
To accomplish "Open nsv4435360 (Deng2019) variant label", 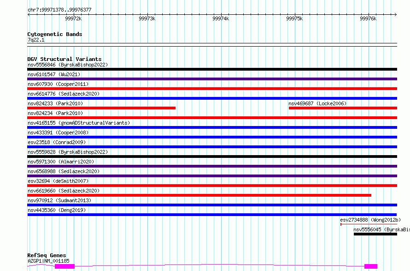I will pyautogui.click(x=57, y=210).
